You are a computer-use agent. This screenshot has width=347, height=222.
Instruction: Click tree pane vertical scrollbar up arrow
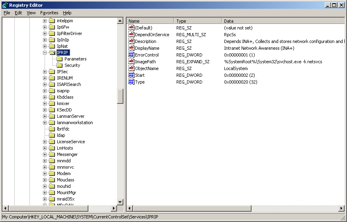tap(120, 21)
